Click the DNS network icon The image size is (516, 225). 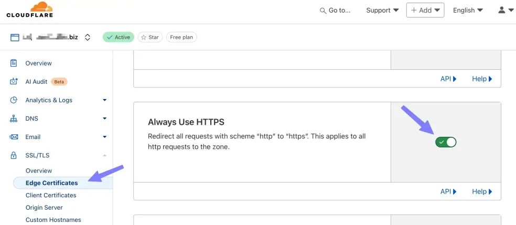pos(14,119)
